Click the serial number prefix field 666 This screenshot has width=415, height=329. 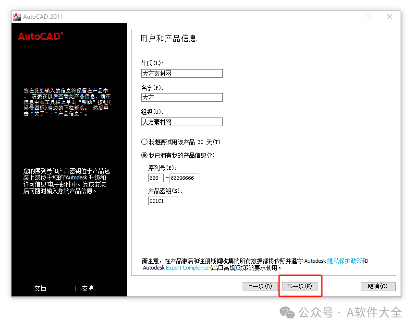(x=156, y=178)
